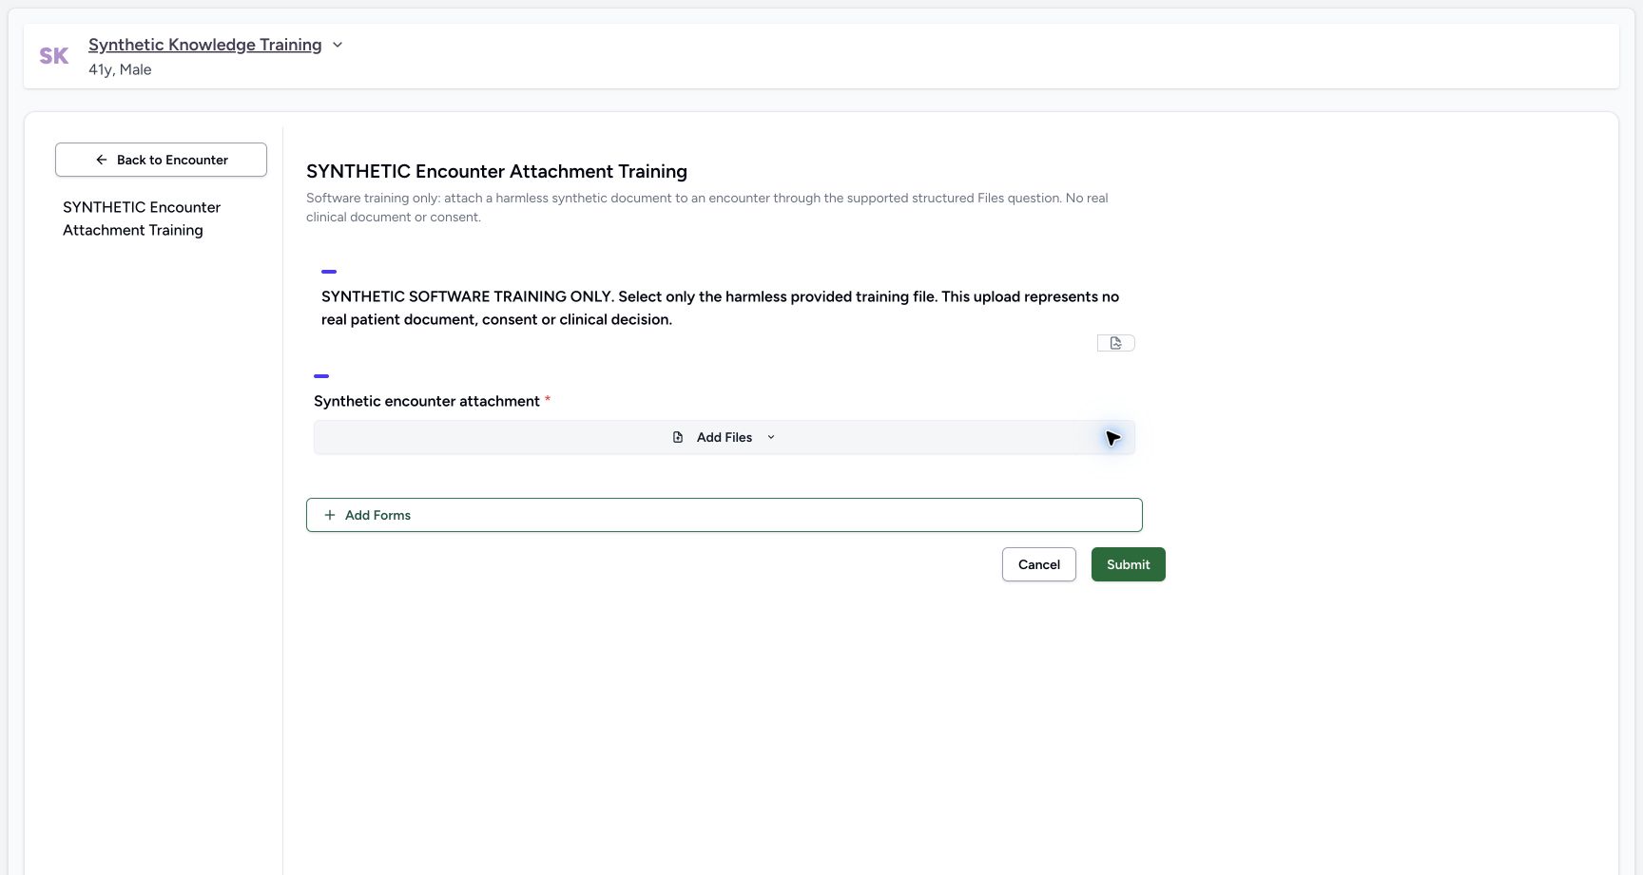This screenshot has width=1643, height=875.
Task: Click the "41y, Male" patient details text
Action: pyautogui.click(x=120, y=69)
